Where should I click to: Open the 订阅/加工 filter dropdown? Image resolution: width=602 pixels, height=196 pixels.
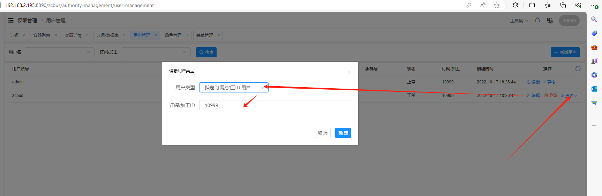click(x=156, y=52)
